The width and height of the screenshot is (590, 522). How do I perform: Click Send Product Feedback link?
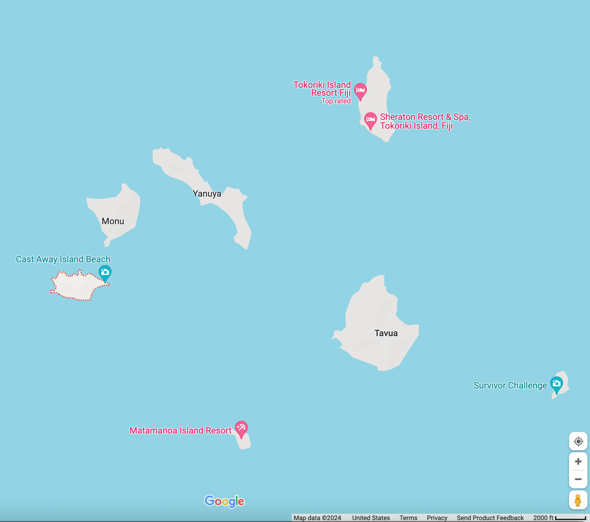point(490,518)
